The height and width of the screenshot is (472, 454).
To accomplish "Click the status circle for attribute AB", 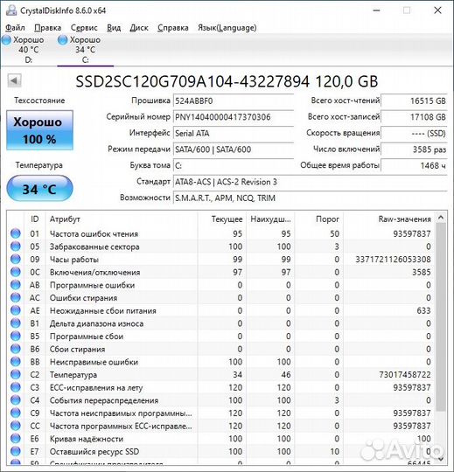I will coord(16,285).
